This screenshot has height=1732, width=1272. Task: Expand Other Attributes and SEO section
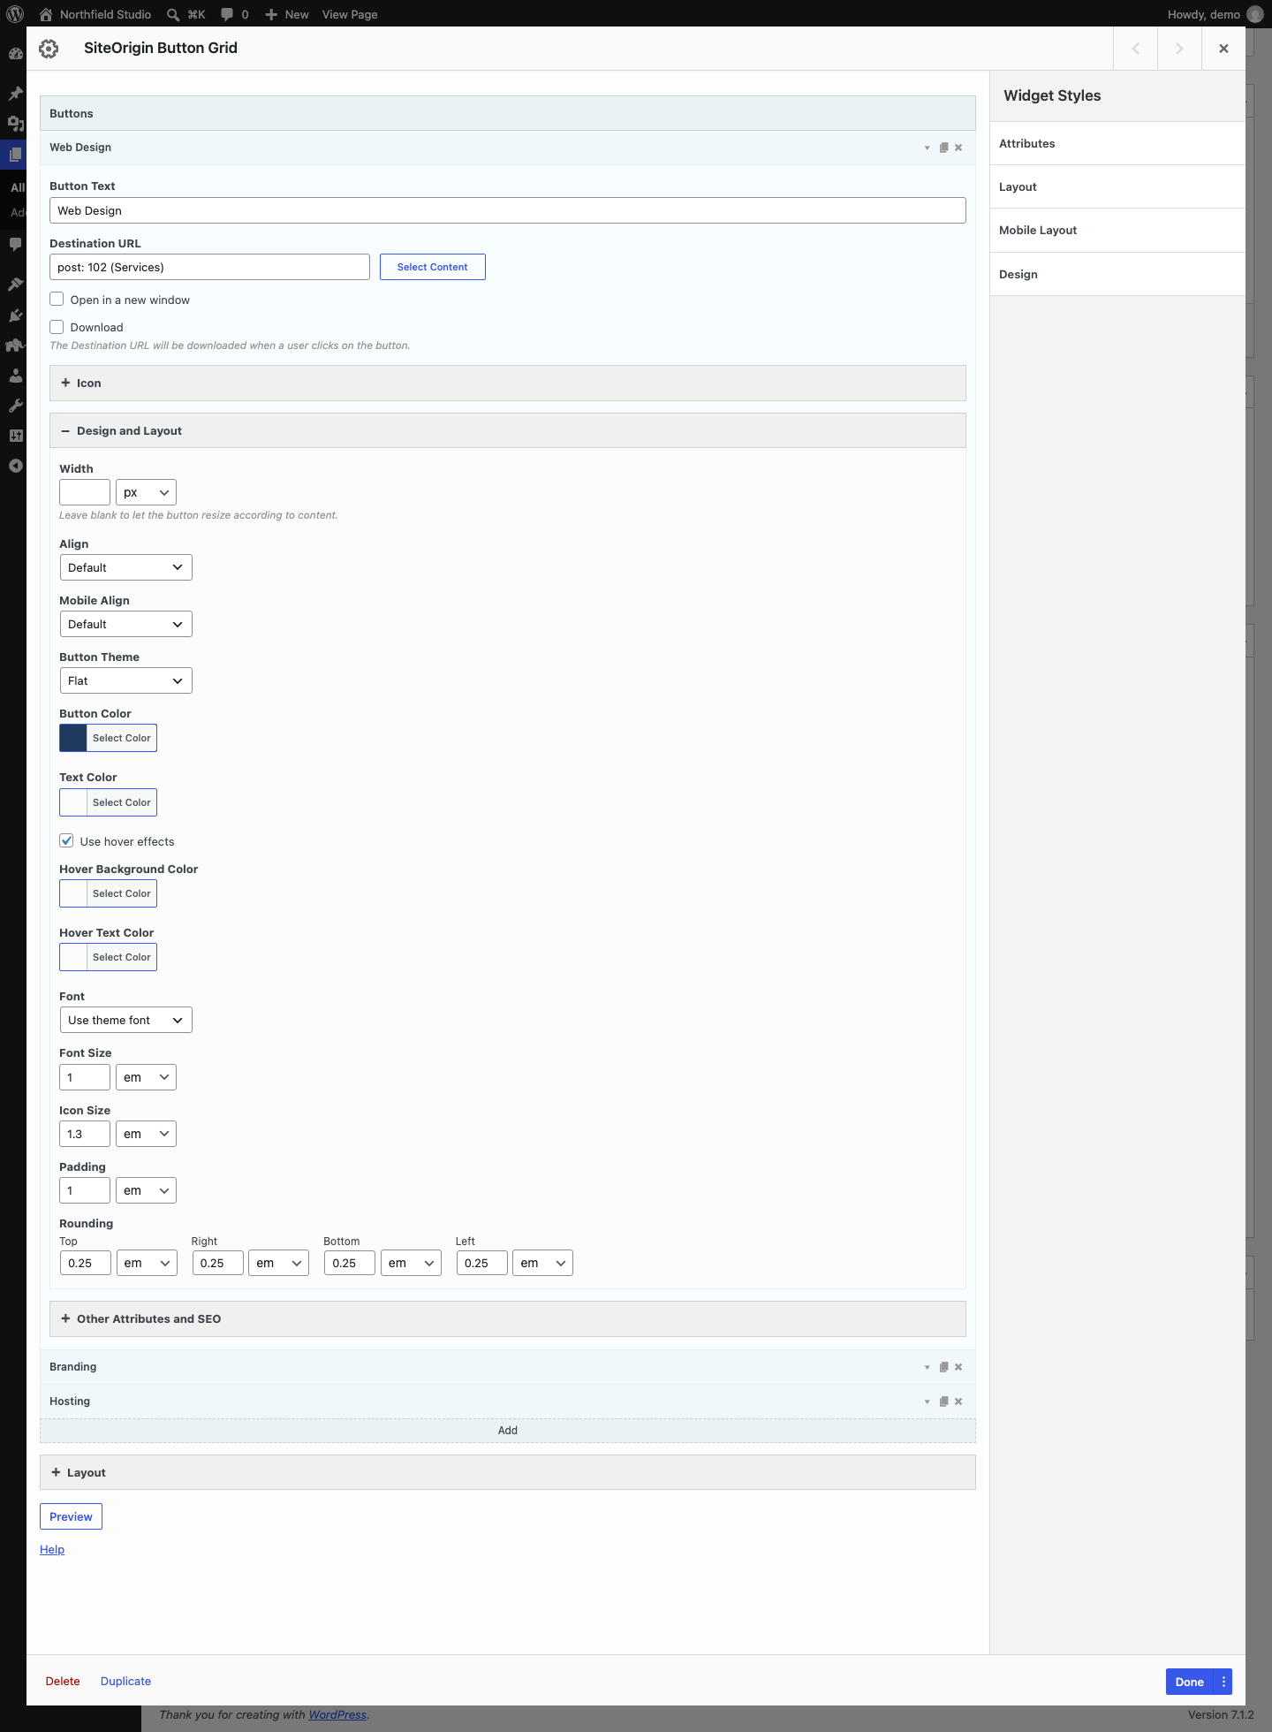(x=508, y=1318)
